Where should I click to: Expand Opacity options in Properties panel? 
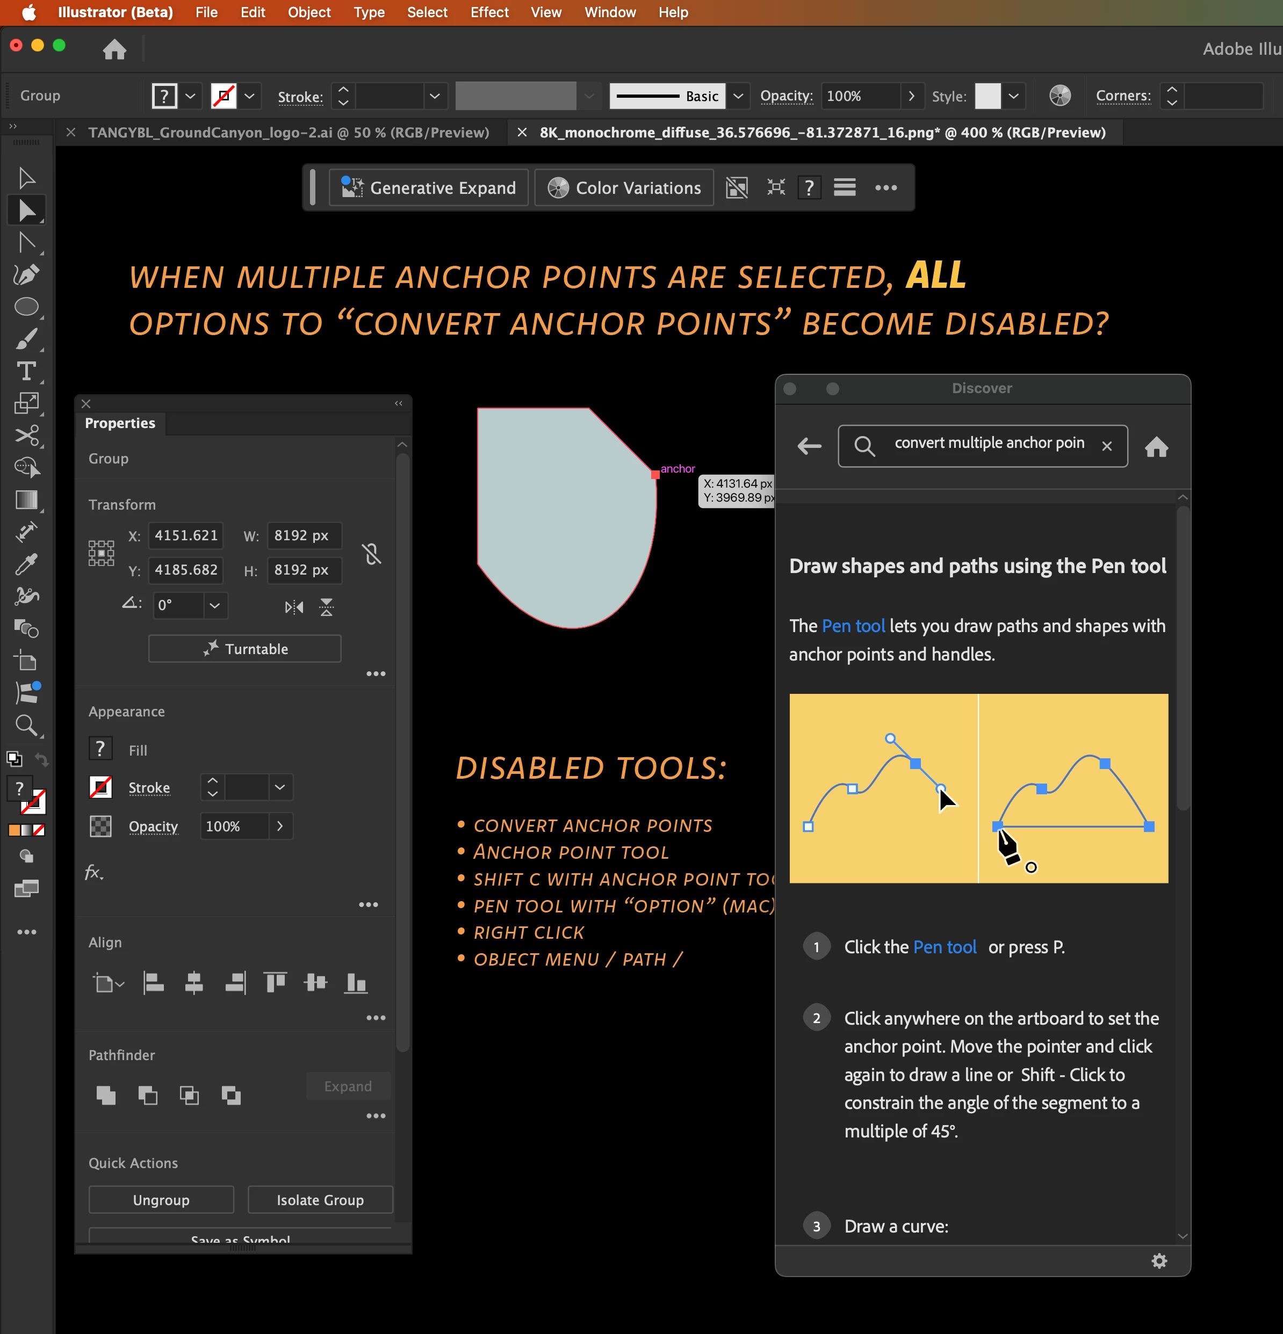click(x=280, y=827)
